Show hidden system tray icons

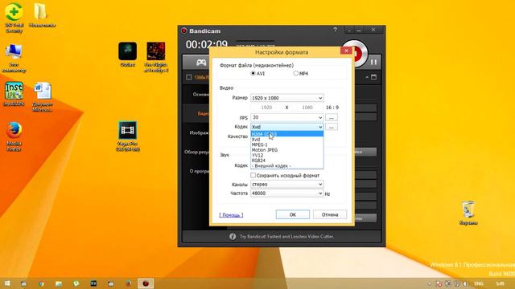[x=429, y=283]
